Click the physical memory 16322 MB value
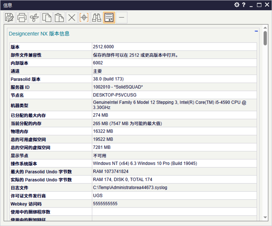The width and height of the screenshot is (272, 226). (103, 131)
